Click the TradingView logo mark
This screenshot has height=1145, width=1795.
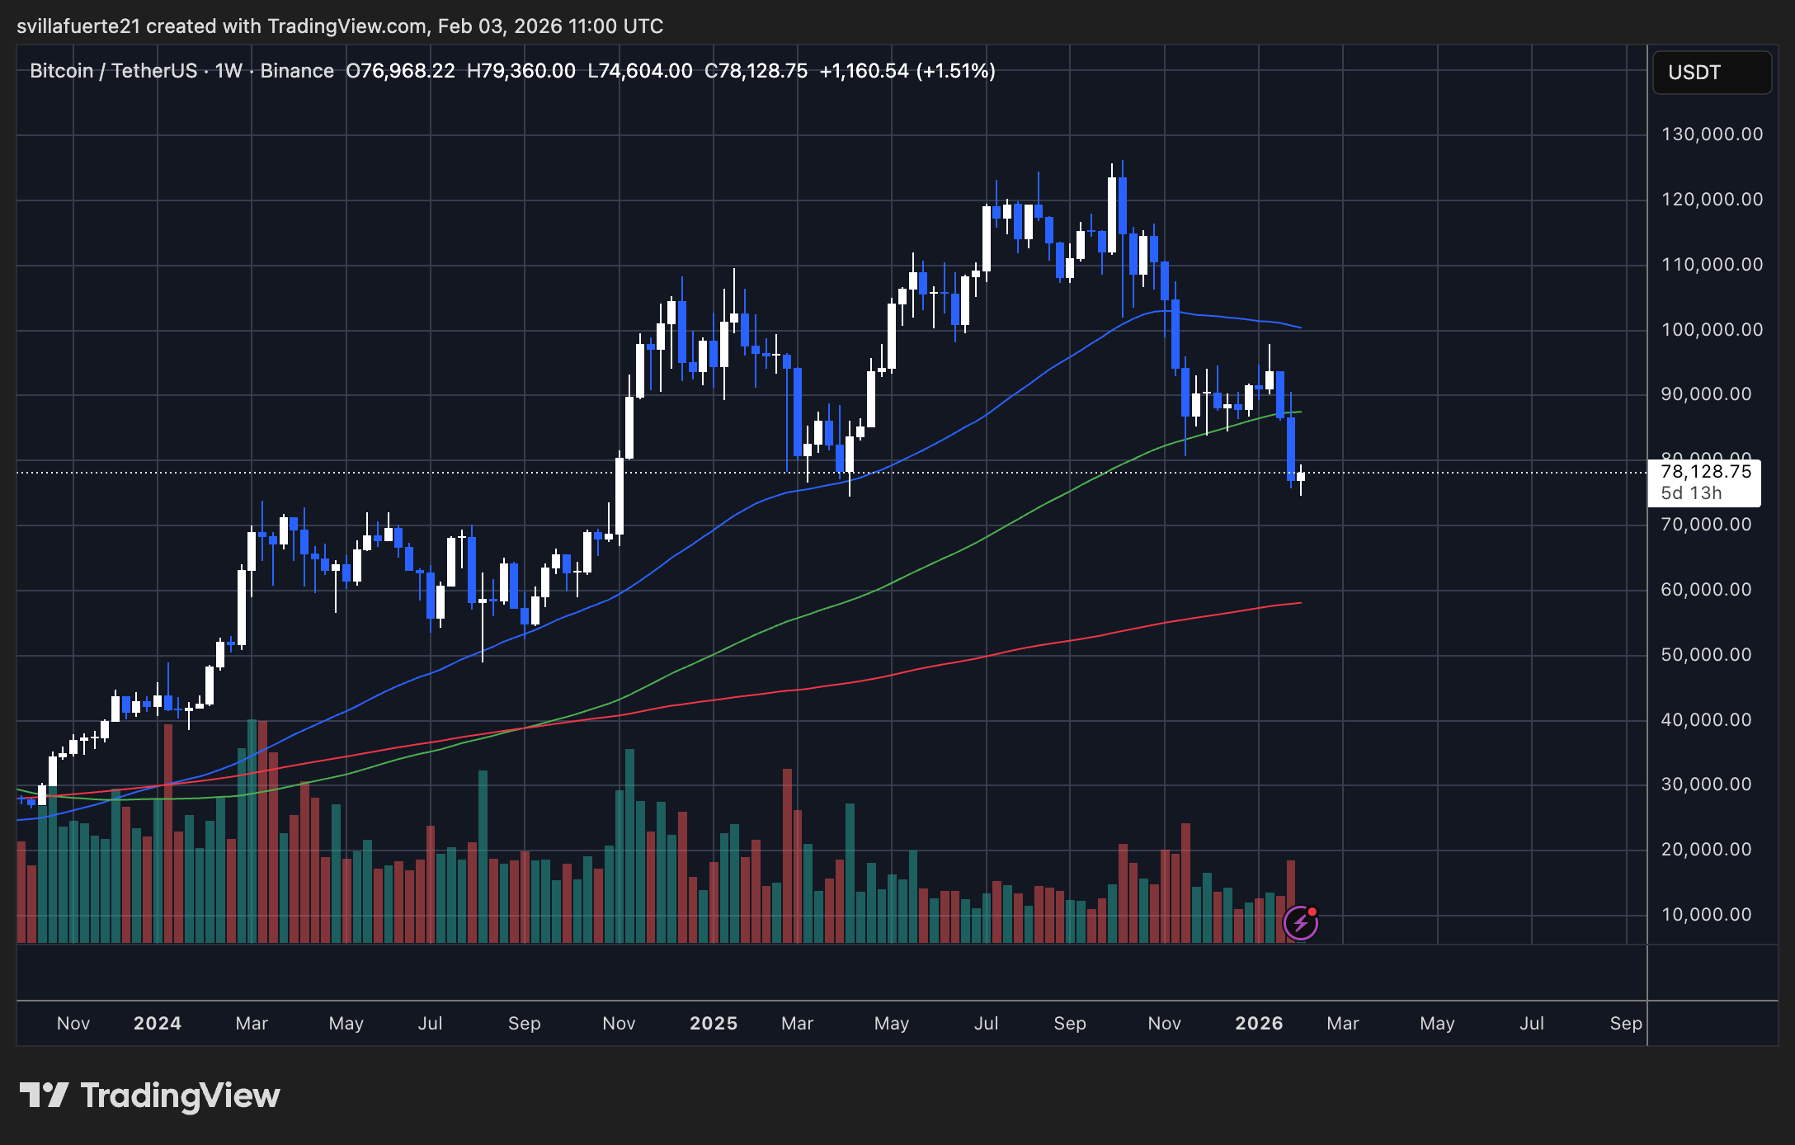[44, 1096]
